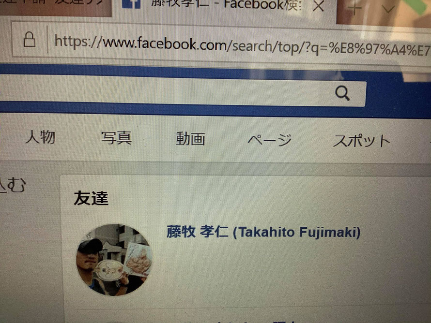Image resolution: width=431 pixels, height=323 pixels.
Task: Open the 藤牧 孝仁 (Takahito Fujimaki) profile link
Action: 263,232
